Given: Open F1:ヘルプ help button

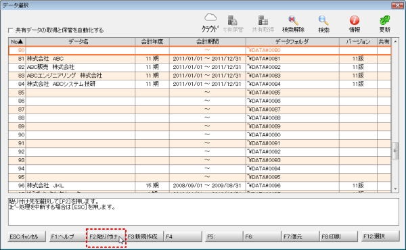Looking at the screenshot, I should (66, 236).
